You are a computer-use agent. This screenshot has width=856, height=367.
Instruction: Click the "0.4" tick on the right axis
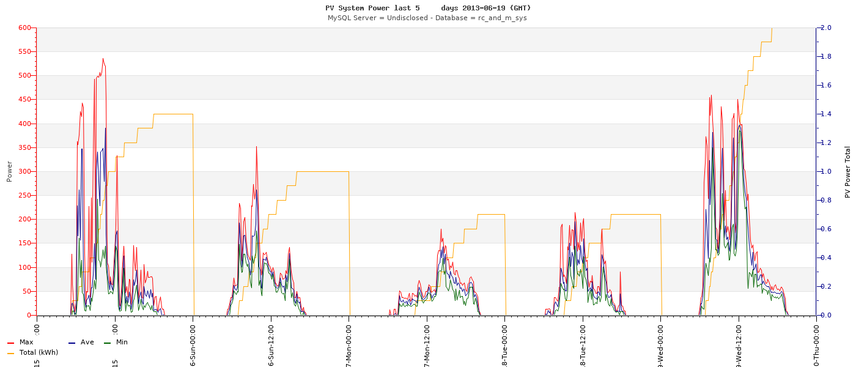coord(825,258)
